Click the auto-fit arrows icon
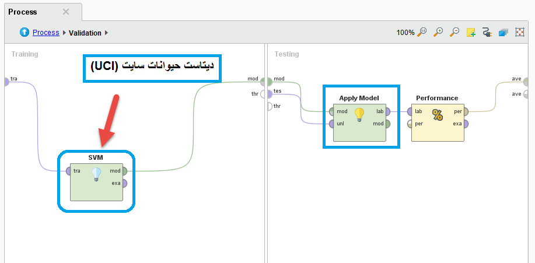The image size is (535, 263). coord(519,33)
